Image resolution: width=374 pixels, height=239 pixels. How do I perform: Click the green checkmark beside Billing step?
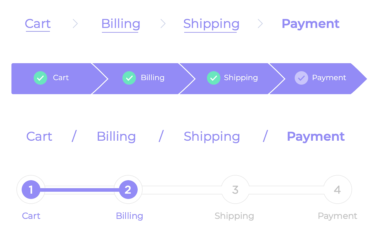129,78
